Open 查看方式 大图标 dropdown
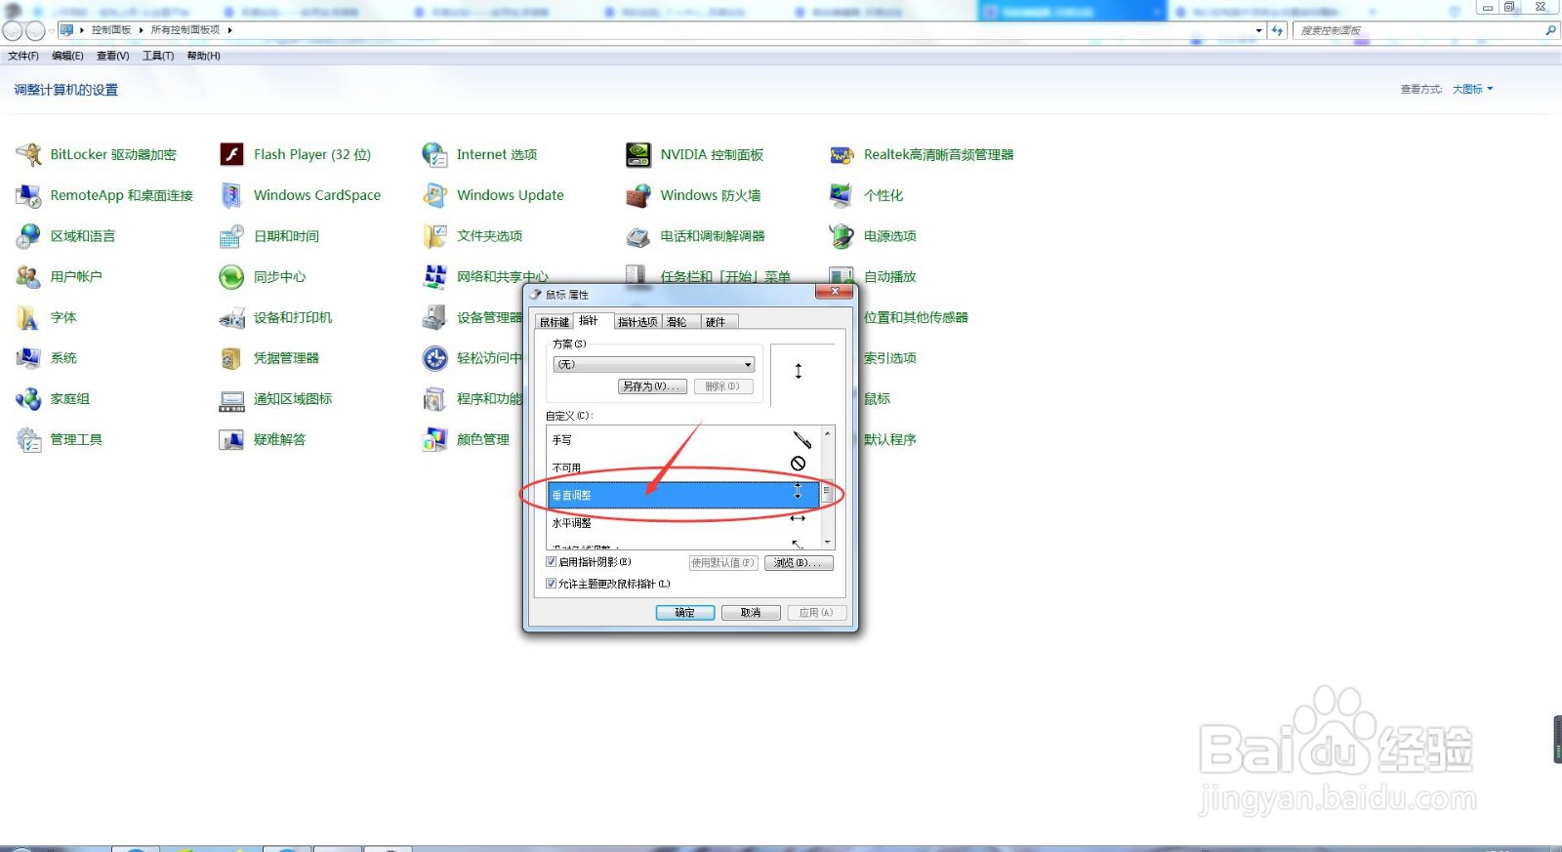This screenshot has height=852, width=1562. click(x=1472, y=89)
